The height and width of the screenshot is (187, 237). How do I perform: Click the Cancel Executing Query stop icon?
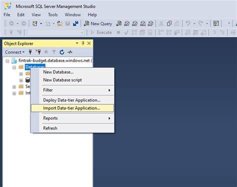[x=118, y=33]
